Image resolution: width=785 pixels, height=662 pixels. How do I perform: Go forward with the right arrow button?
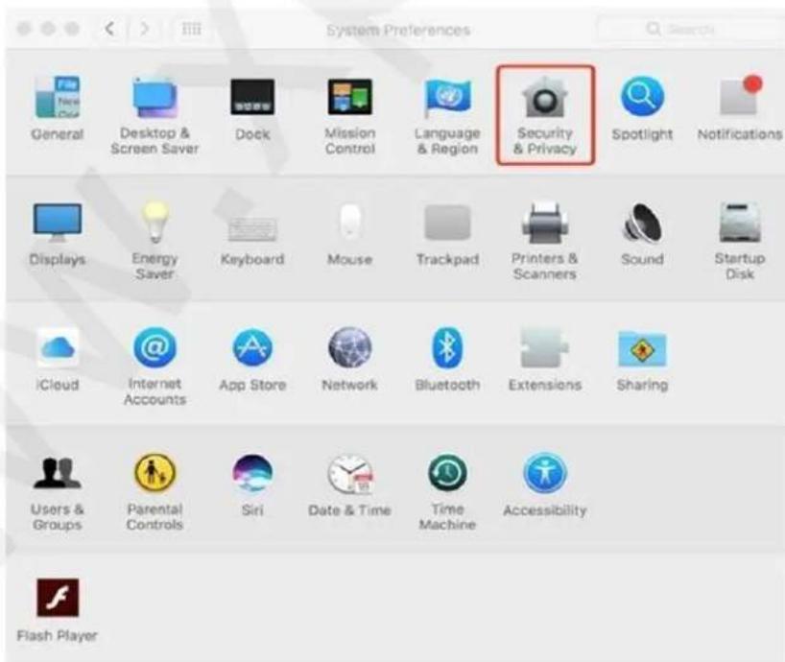coord(144,29)
